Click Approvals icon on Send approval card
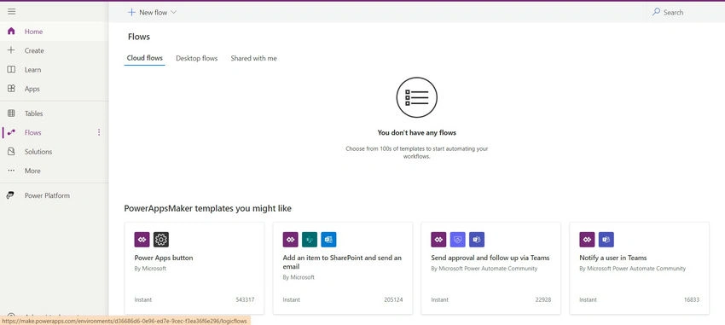Screen dimensions: 725x325 point(458,240)
